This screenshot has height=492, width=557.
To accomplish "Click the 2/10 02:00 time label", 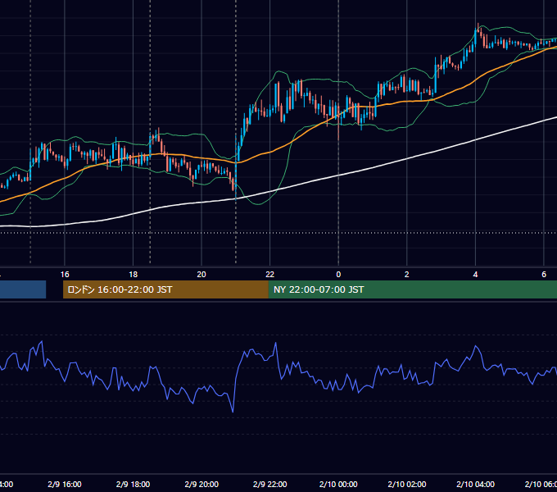I will [x=407, y=484].
